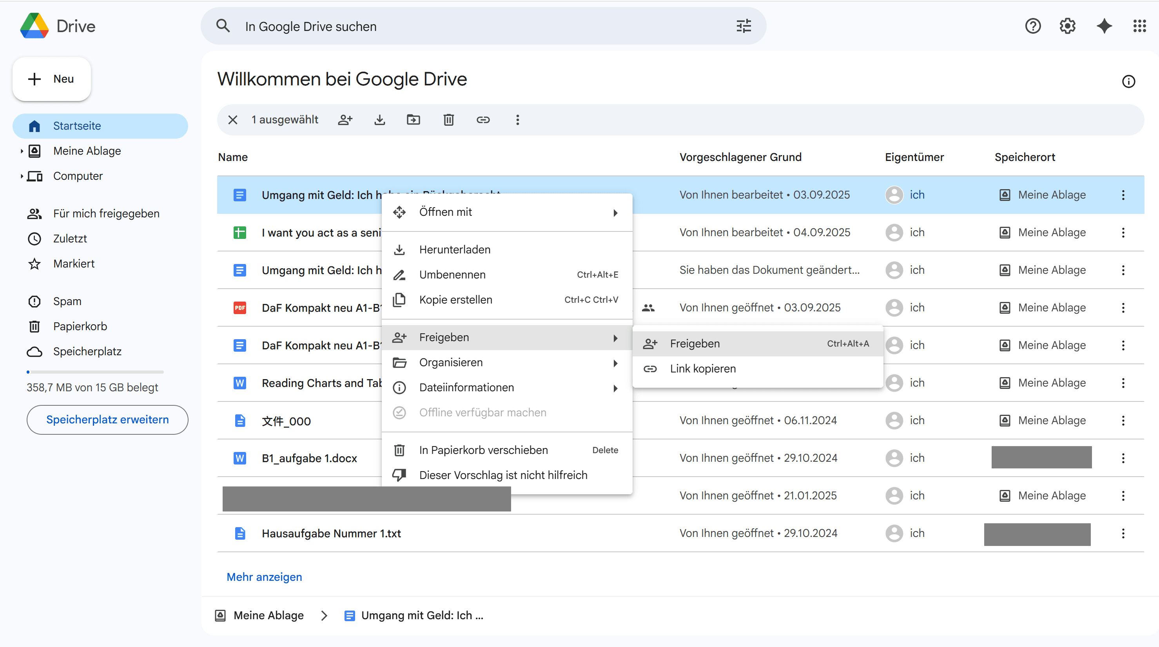Viewport: 1159px width, 647px height.
Task: Click the Neu button
Action: click(x=52, y=79)
